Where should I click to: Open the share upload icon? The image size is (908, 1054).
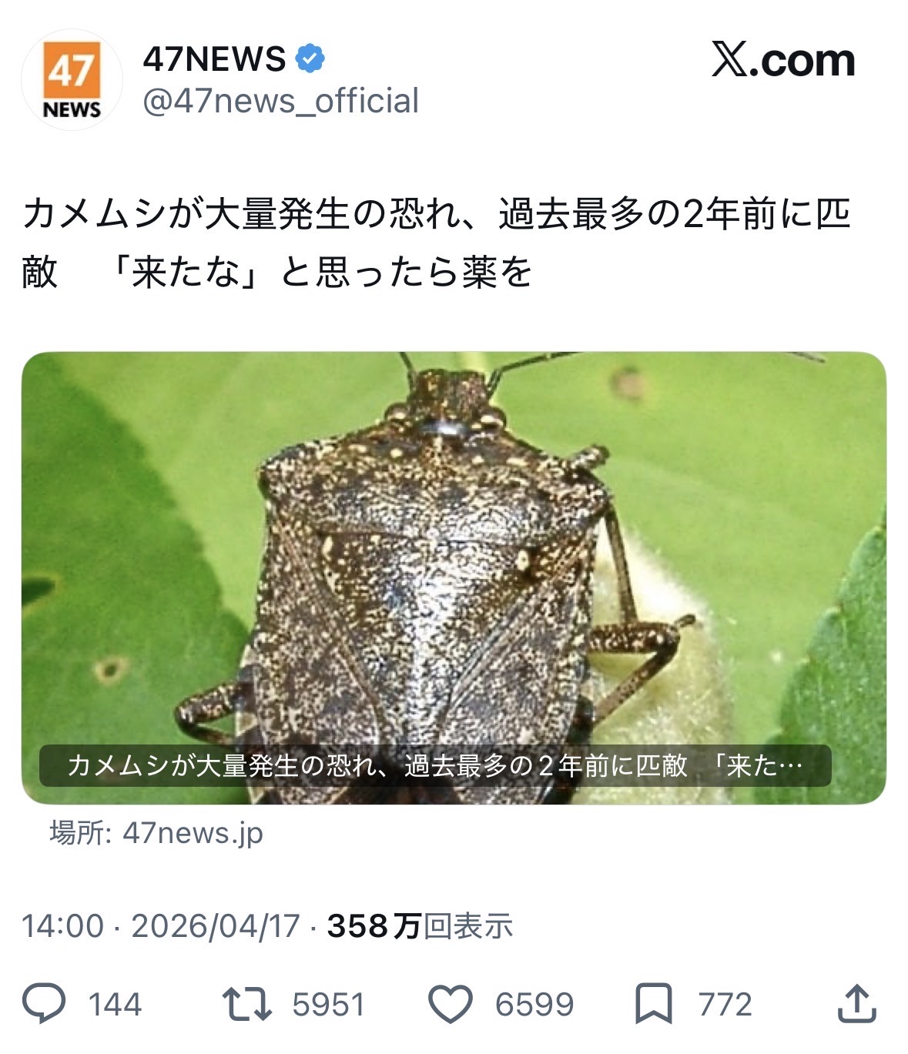click(856, 1003)
